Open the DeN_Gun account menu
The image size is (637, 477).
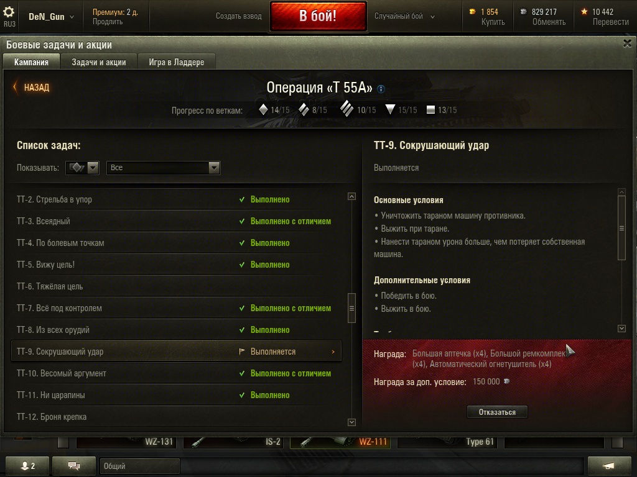click(x=51, y=17)
